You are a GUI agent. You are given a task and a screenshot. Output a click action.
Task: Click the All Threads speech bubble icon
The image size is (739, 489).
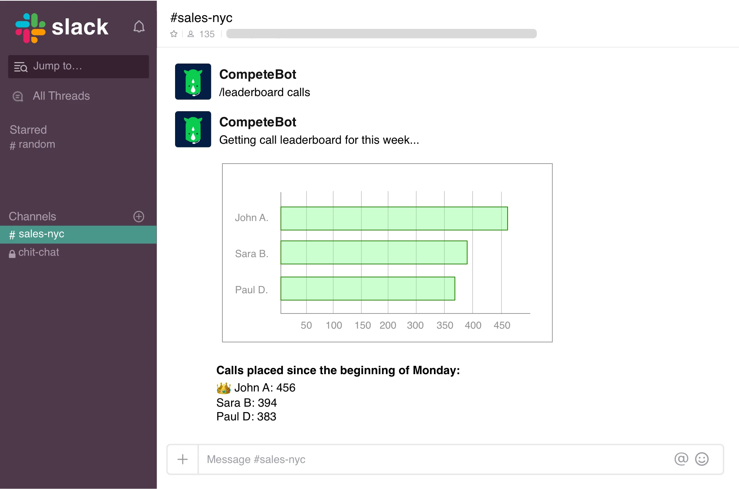(18, 96)
